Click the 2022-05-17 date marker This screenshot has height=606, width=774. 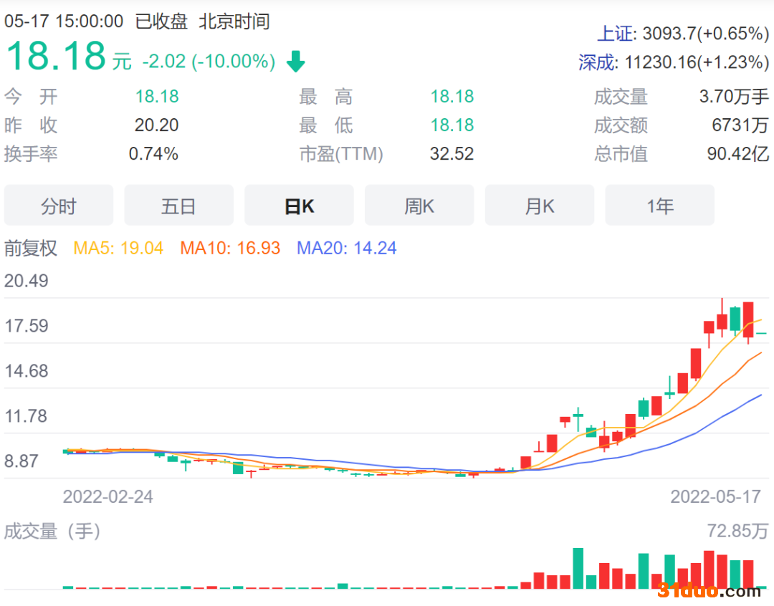tap(715, 496)
